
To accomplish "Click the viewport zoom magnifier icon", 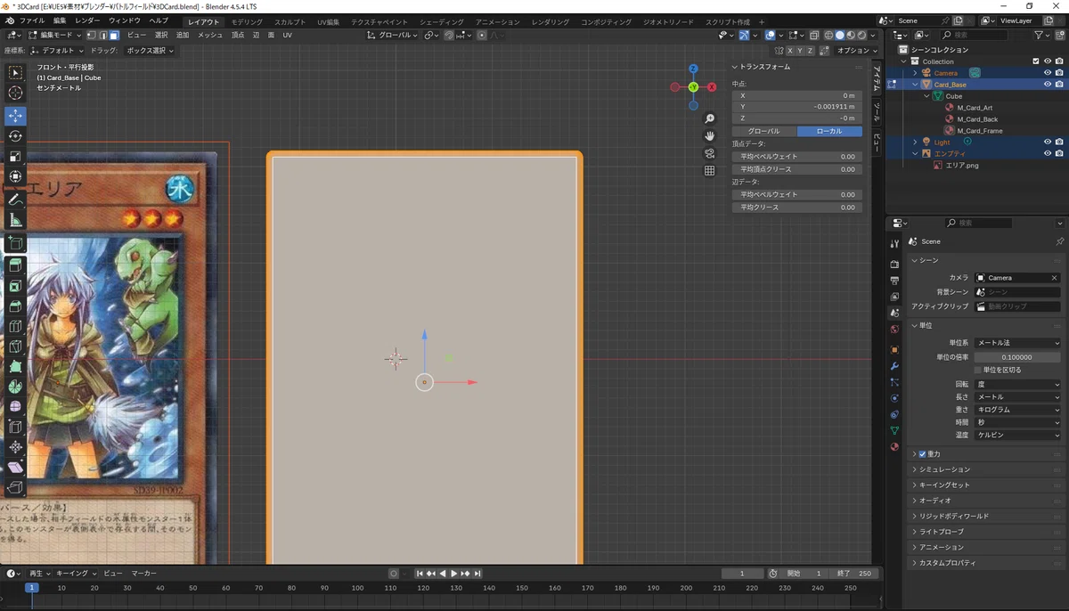I will (710, 119).
